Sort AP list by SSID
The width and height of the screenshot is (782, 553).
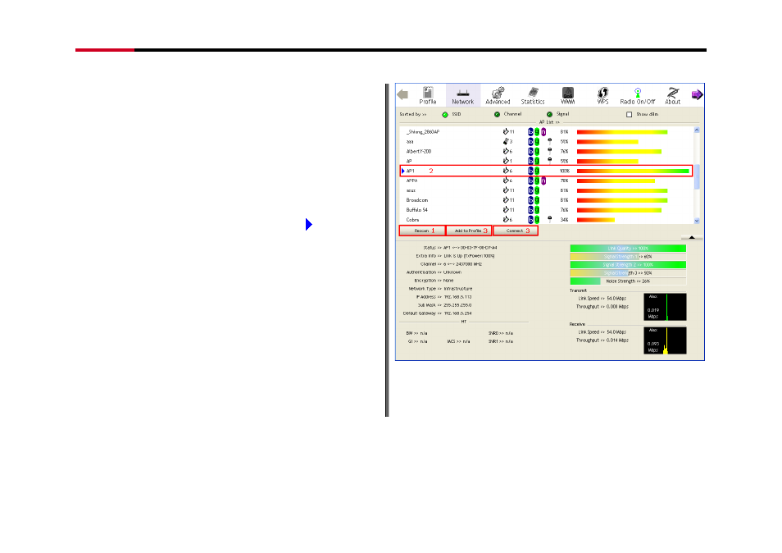(x=445, y=114)
